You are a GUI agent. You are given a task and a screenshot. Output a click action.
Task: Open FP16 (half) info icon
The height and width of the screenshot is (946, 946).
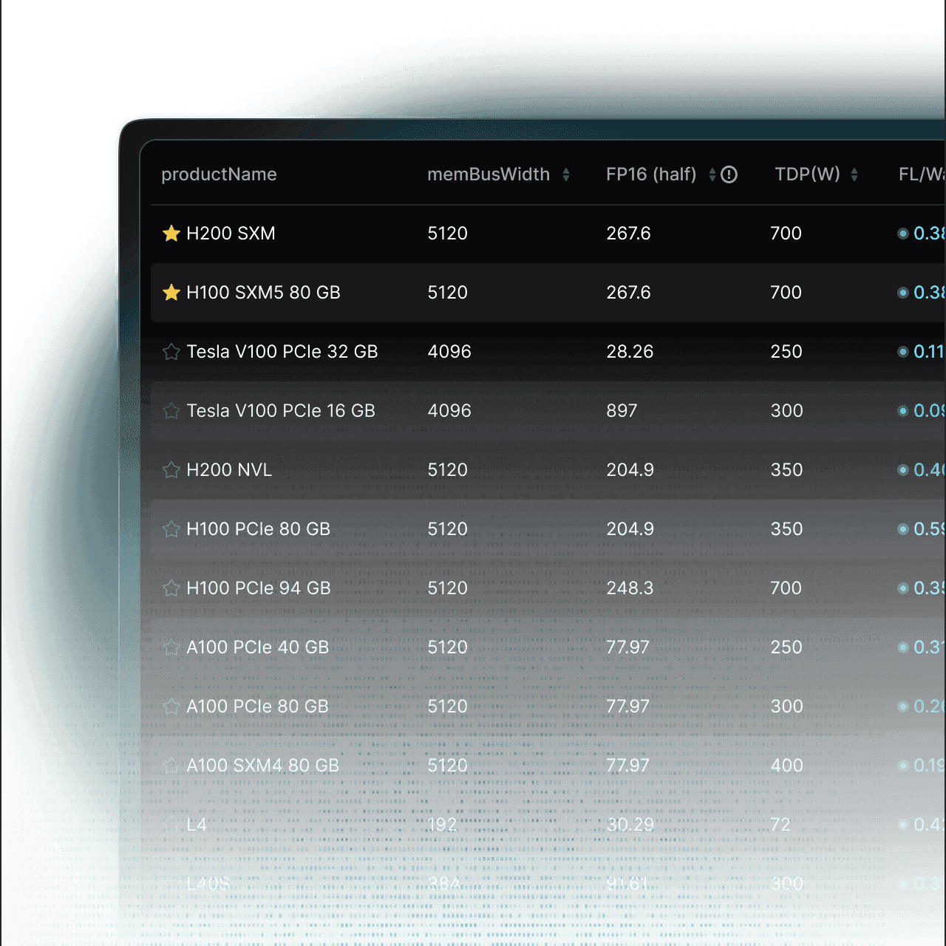(x=729, y=174)
